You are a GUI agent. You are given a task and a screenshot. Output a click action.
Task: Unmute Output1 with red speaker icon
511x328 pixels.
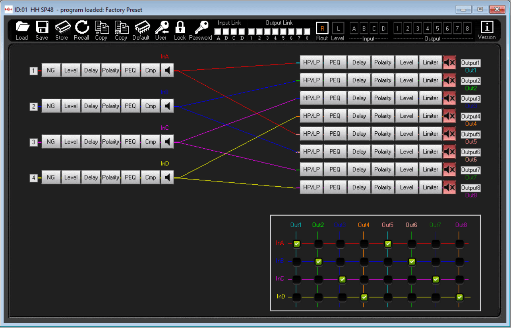tap(449, 63)
